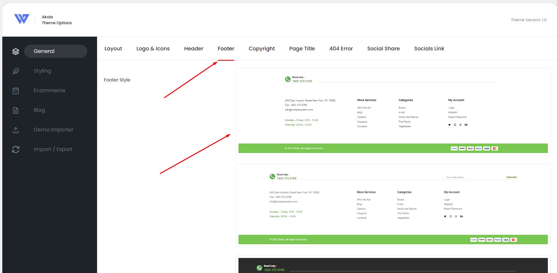Click the Ecommerce shopping bag icon

16,91
